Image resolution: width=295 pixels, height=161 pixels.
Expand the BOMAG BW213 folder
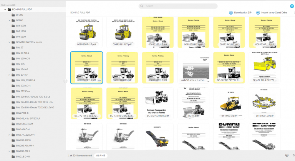9,42
